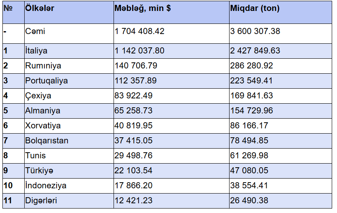Click the Xorvatiya country cell
337x213 pixels.
coord(42,126)
